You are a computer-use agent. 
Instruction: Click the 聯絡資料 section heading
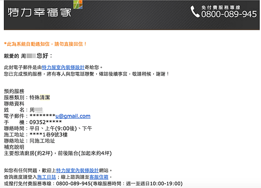14,104
